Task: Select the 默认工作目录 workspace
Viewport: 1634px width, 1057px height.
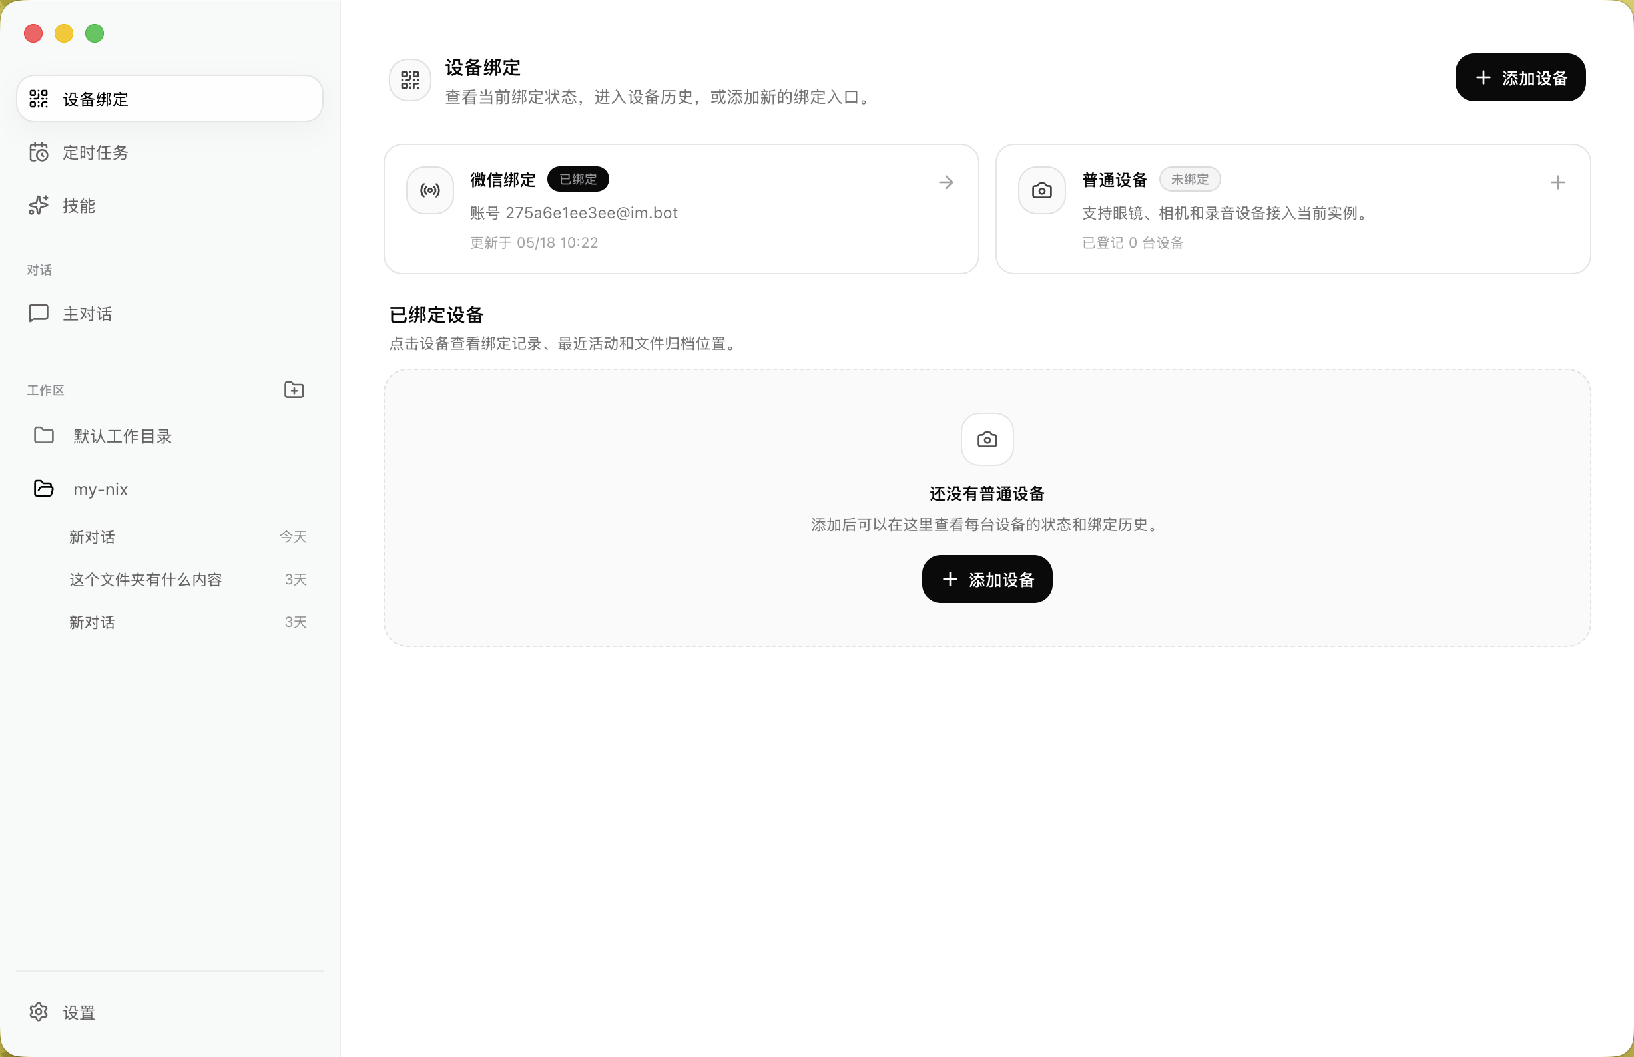Action: click(x=169, y=436)
